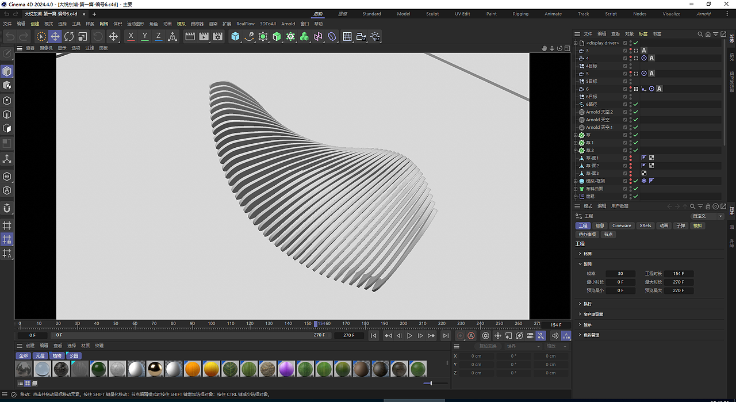The width and height of the screenshot is (736, 402).
Task: Filter materials by 植物
Action: coord(57,355)
